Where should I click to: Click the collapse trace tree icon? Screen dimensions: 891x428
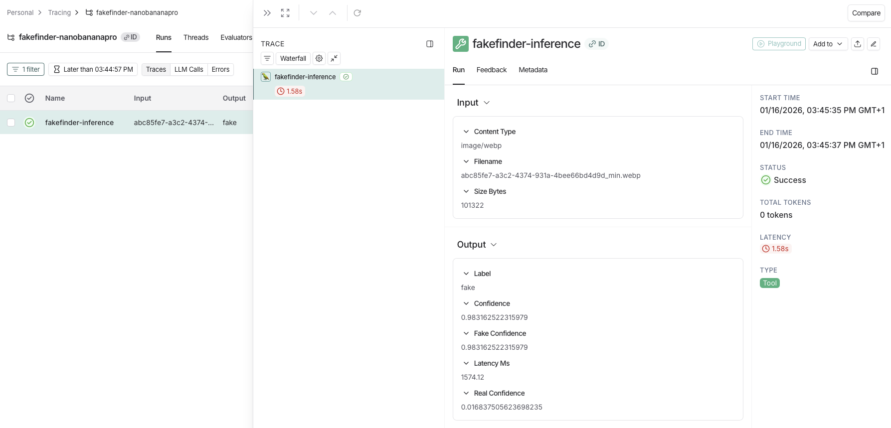click(x=334, y=58)
